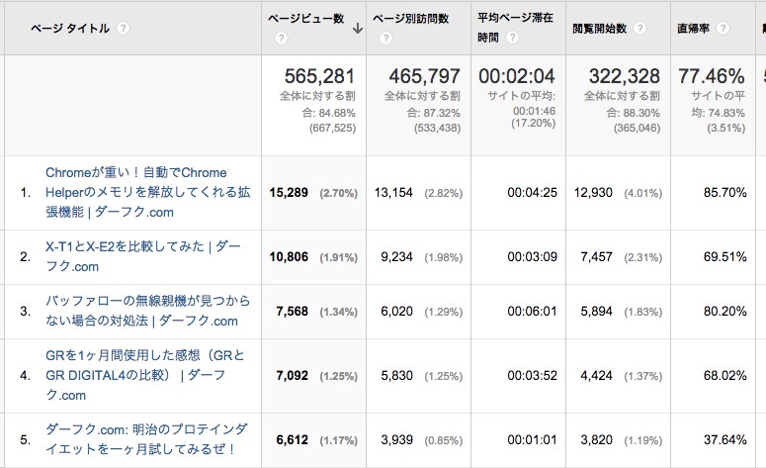Click help icon next to 閲覧開始数
766x468 pixels.
pyautogui.click(x=639, y=29)
